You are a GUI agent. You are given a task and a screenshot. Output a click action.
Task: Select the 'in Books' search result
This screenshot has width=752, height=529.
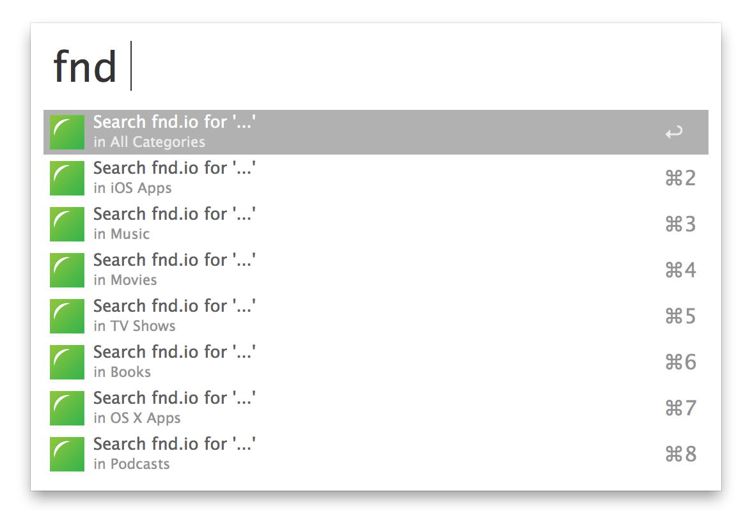coord(376,362)
